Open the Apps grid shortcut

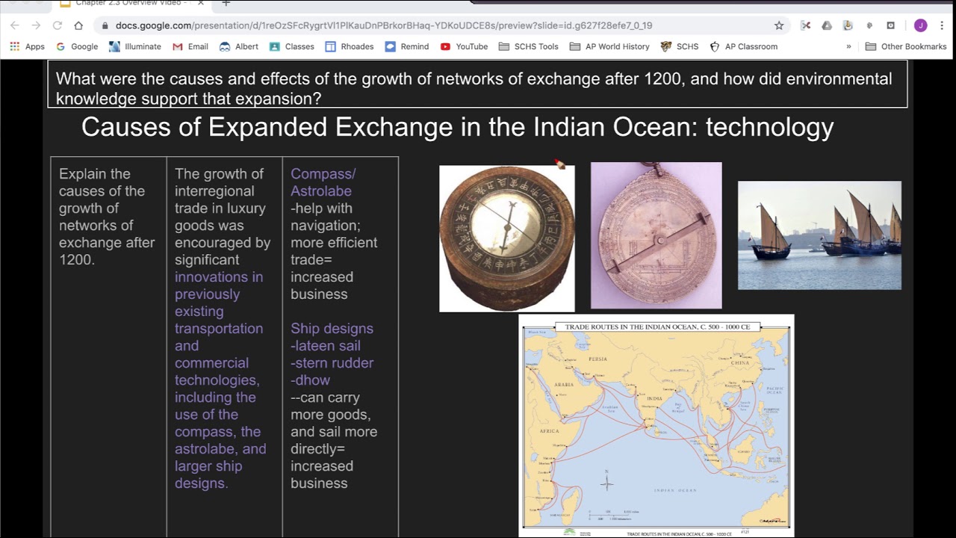[28, 46]
